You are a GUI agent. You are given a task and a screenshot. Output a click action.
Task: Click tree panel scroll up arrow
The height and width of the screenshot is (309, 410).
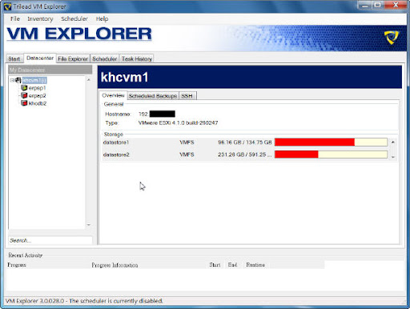[x=89, y=80]
